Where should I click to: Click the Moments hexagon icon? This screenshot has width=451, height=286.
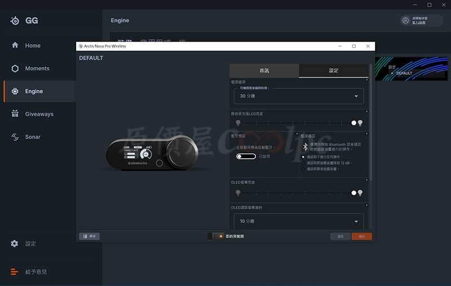click(x=15, y=68)
